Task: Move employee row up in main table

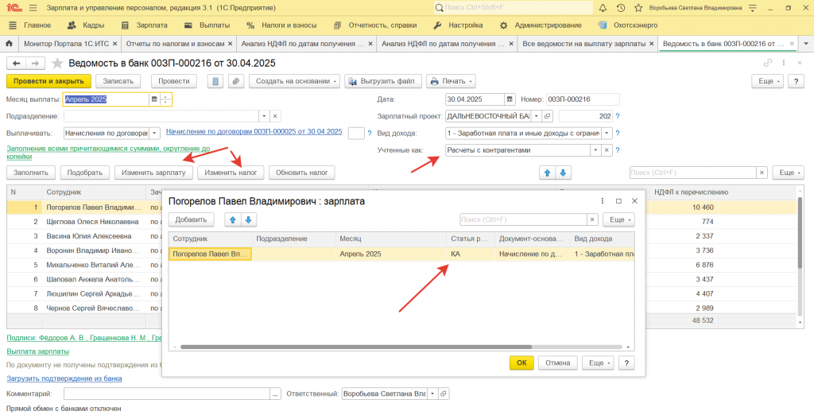Action: pos(547,173)
